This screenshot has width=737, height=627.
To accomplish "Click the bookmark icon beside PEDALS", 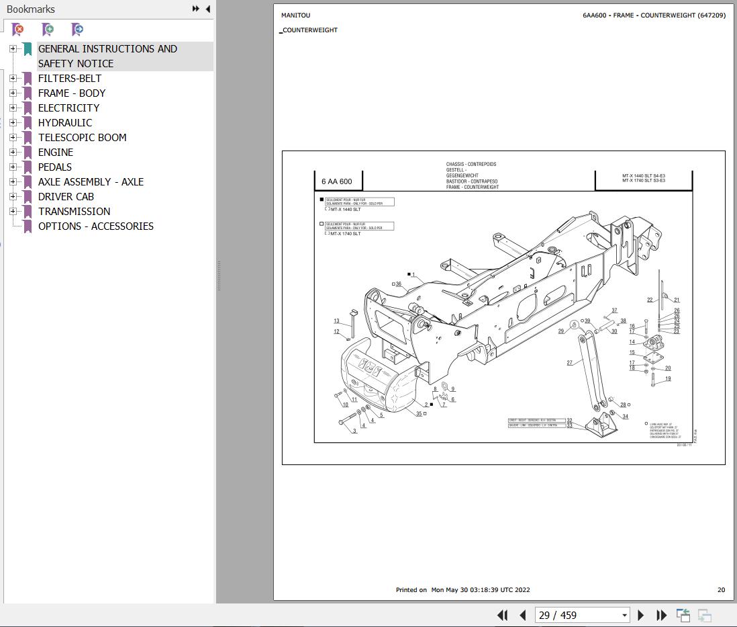I will pyautogui.click(x=28, y=167).
